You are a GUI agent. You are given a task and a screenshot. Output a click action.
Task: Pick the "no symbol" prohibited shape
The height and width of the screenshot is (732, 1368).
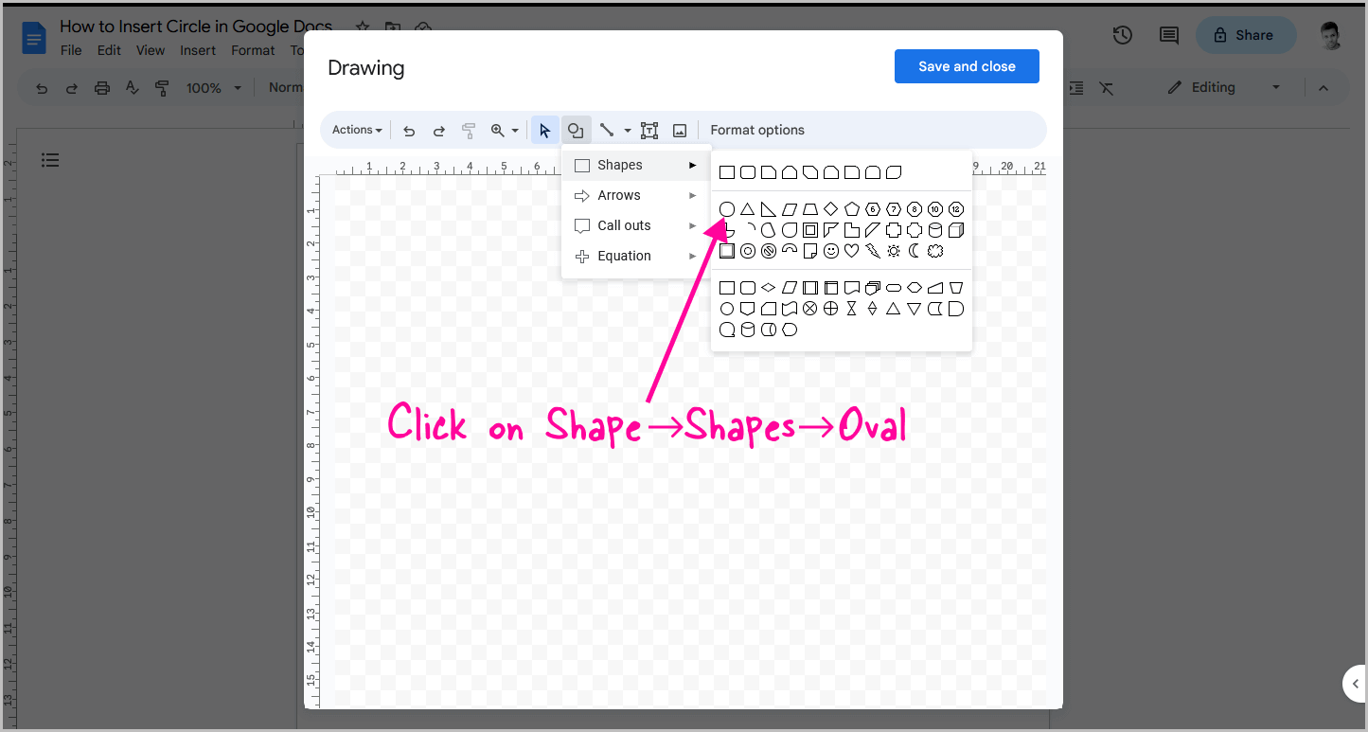[769, 251]
